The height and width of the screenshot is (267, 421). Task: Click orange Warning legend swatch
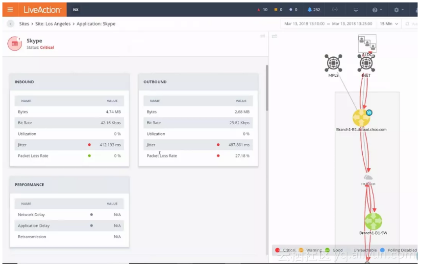coord(301,250)
